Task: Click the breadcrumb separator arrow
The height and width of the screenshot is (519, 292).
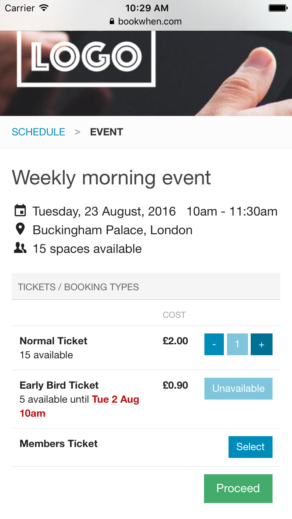Action: (77, 132)
